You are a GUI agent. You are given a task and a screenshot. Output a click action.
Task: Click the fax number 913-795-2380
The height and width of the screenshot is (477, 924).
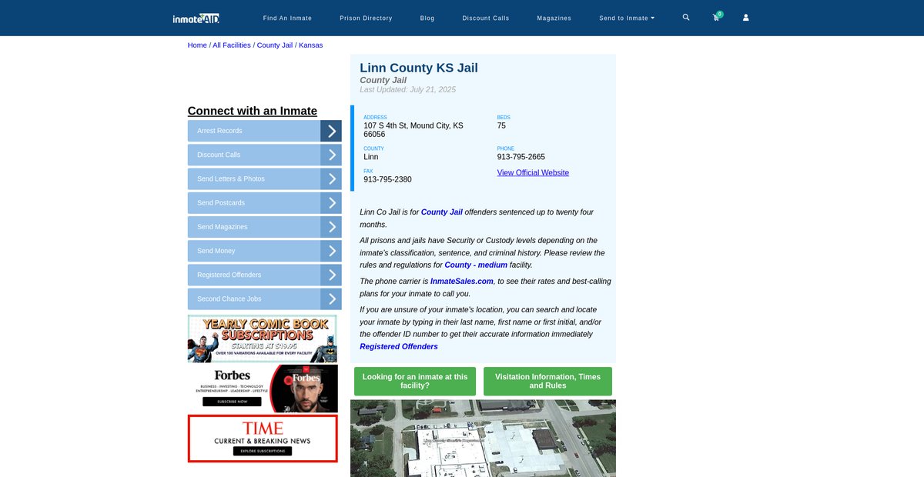tap(387, 179)
